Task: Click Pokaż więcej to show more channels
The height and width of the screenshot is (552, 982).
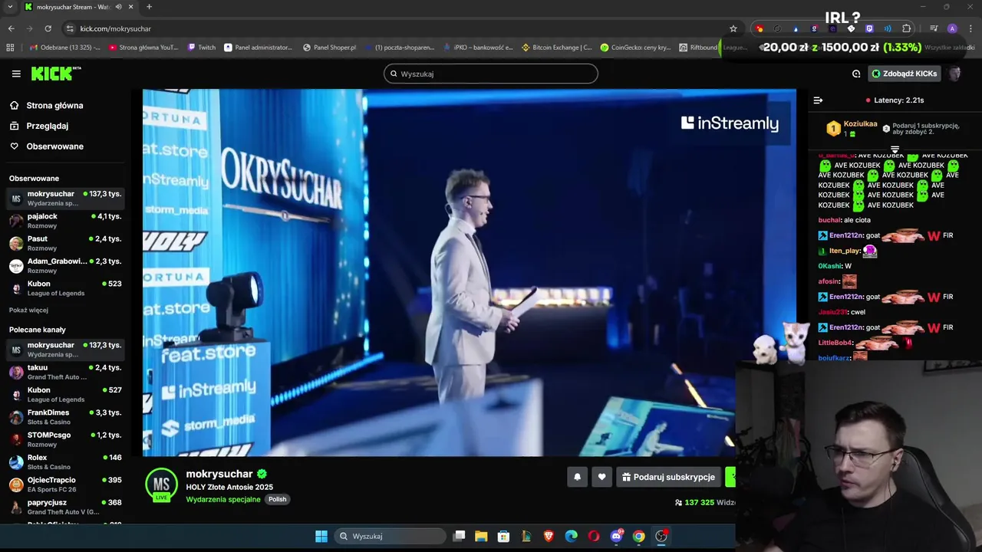Action: click(28, 310)
